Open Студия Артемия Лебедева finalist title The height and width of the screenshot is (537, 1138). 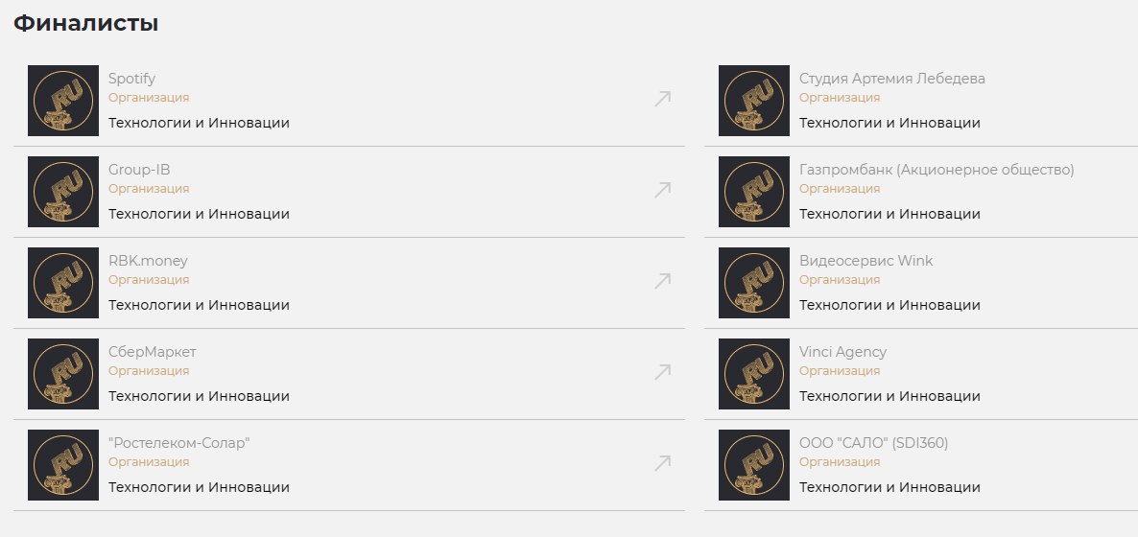click(891, 79)
